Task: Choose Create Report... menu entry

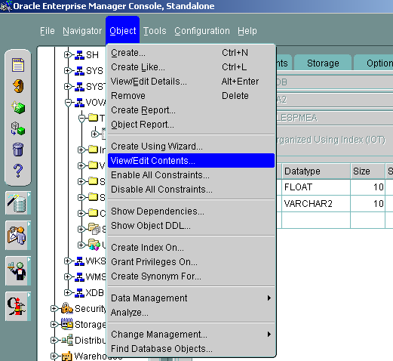Action: [191, 110]
